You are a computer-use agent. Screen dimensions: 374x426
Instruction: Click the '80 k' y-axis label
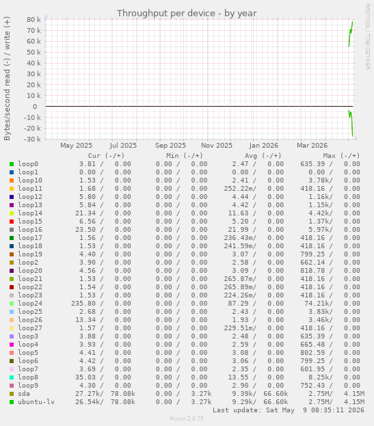point(34,20)
